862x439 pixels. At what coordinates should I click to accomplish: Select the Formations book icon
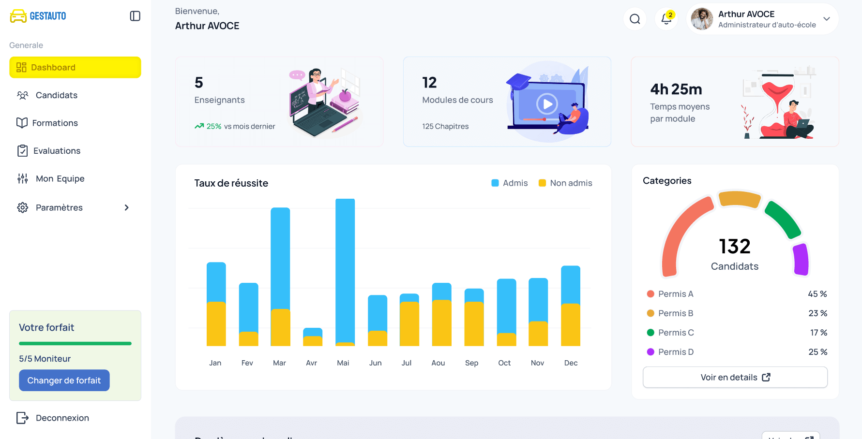coord(22,123)
